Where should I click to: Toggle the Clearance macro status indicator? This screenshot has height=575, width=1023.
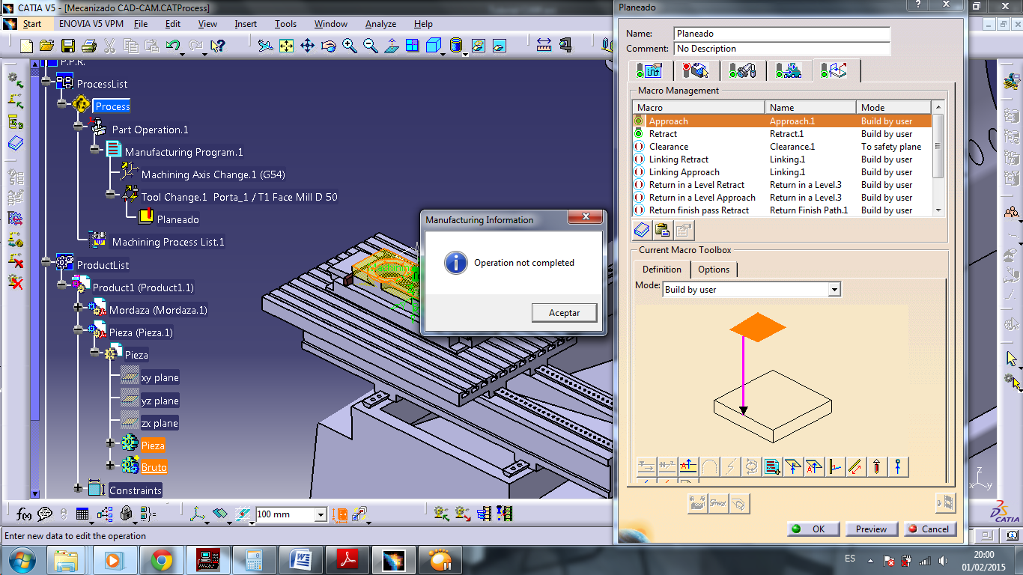(x=639, y=146)
